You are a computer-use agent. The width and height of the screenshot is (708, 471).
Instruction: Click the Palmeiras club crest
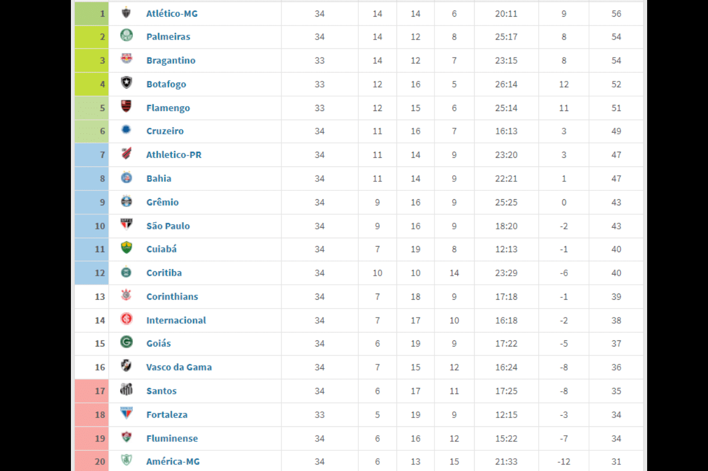[x=126, y=36]
